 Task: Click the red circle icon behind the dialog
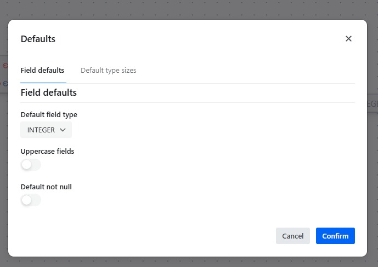tap(5, 66)
